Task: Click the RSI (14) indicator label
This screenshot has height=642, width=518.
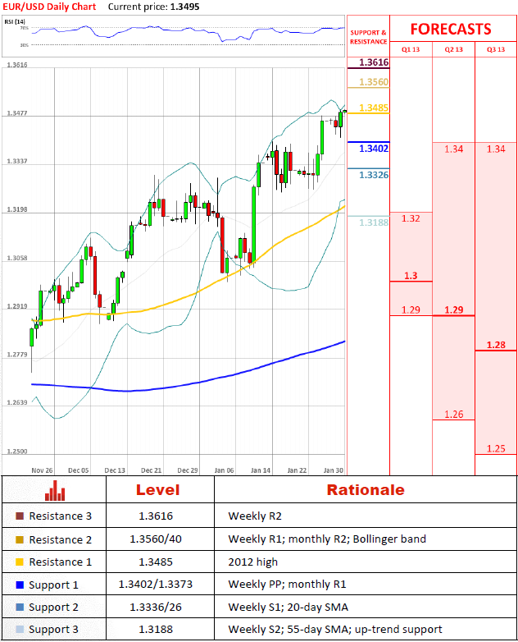Action: [x=15, y=21]
